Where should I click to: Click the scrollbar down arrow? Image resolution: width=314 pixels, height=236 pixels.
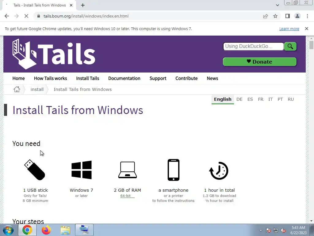pyautogui.click(x=311, y=221)
